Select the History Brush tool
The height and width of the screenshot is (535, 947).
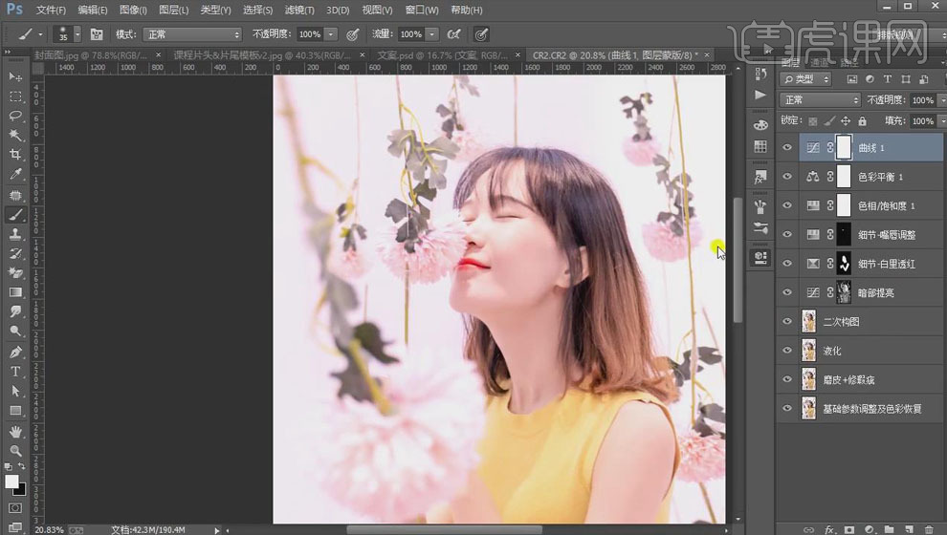tap(15, 253)
